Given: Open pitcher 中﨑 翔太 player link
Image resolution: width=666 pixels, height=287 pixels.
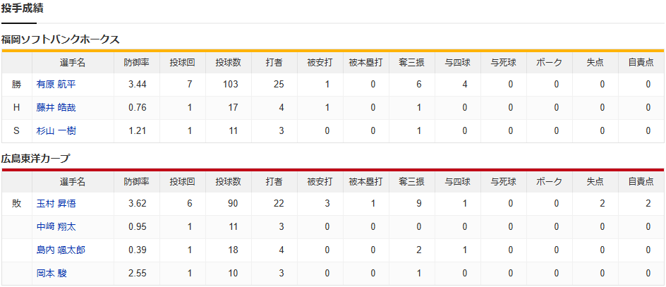Looking at the screenshot, I should (56, 227).
